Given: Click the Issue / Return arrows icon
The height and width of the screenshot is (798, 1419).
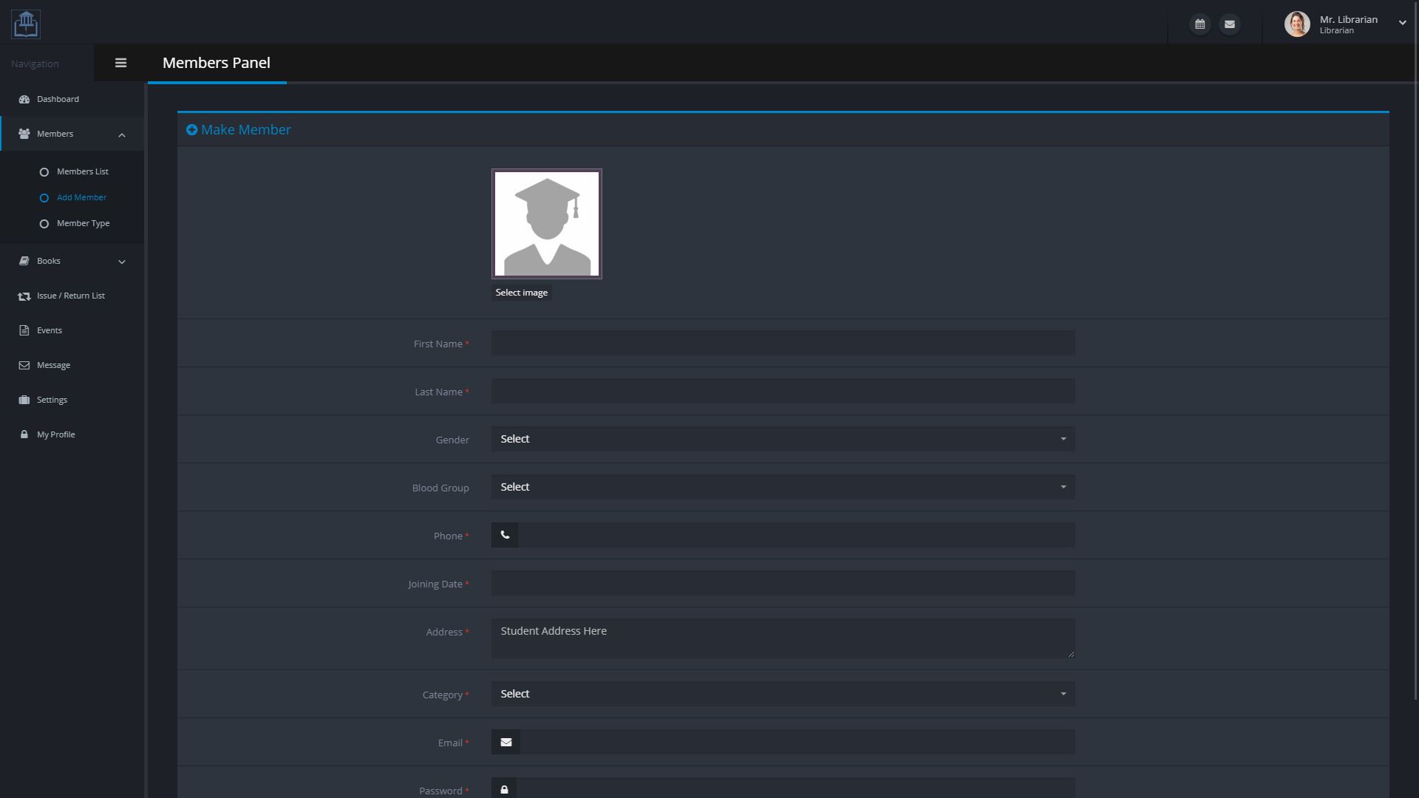Looking at the screenshot, I should click(24, 296).
